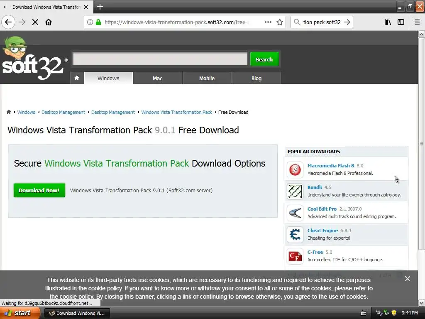The image size is (425, 319).
Task: Click the green Search button
Action: pos(264,59)
